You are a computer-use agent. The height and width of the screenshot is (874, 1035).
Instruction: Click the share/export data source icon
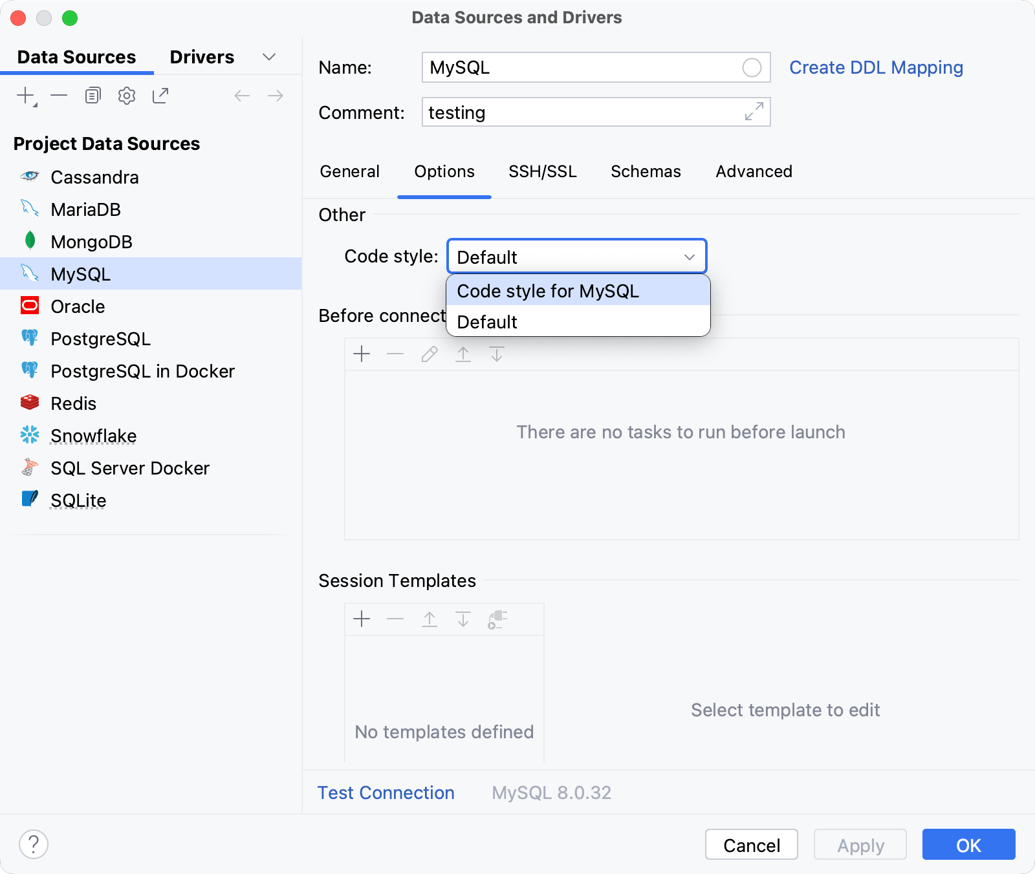(x=160, y=95)
